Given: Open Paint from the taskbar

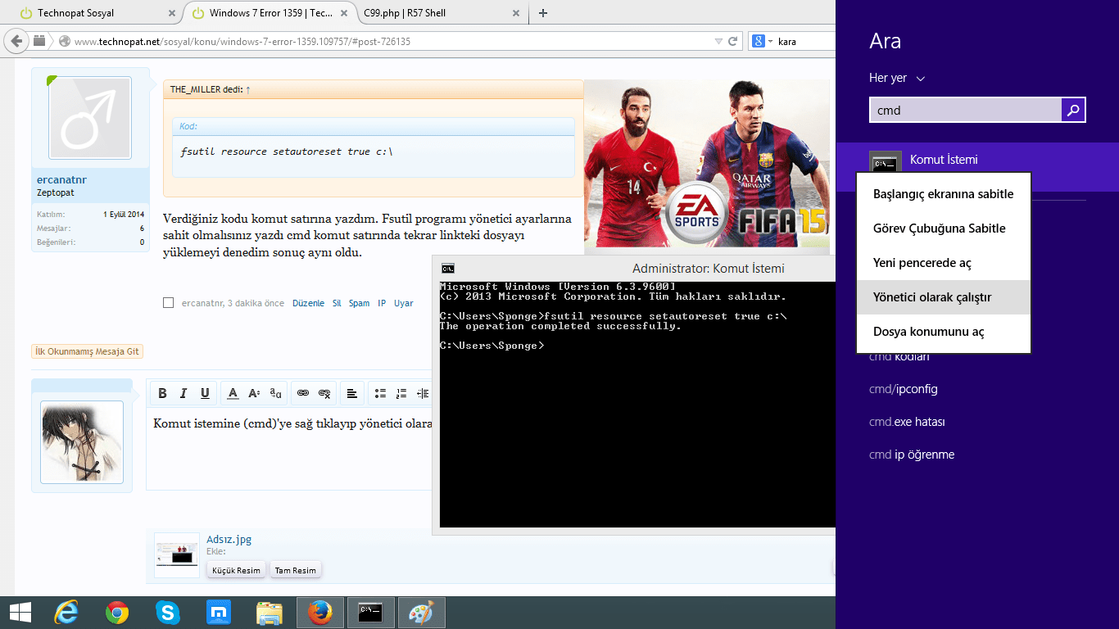Looking at the screenshot, I should [422, 613].
